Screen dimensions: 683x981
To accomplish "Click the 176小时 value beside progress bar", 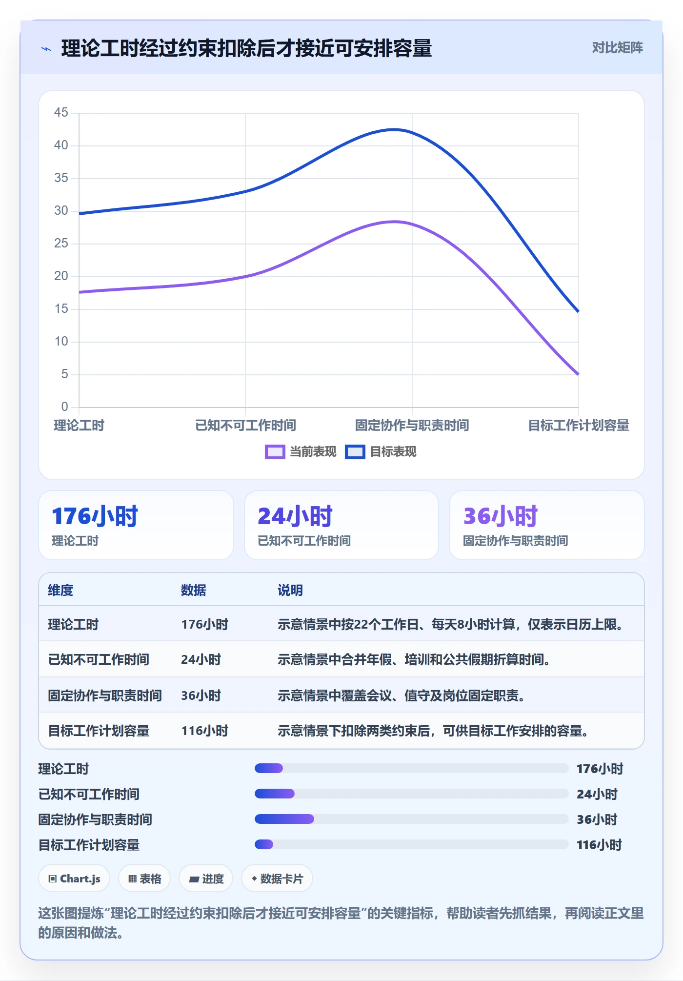I will [x=600, y=769].
